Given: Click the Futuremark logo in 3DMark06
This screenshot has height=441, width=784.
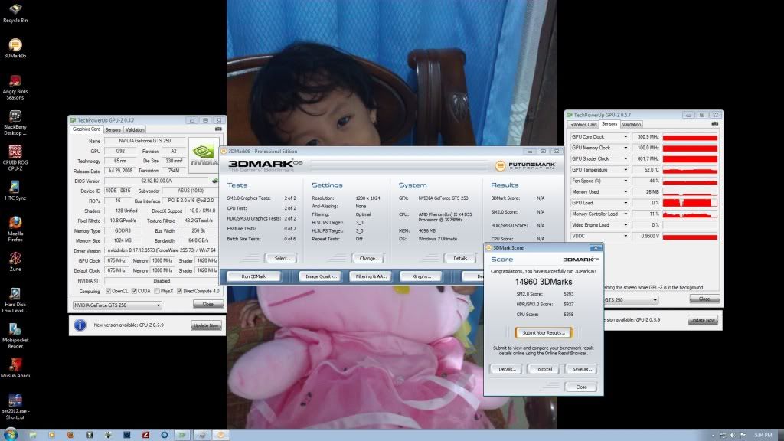Looking at the screenshot, I should (x=524, y=165).
